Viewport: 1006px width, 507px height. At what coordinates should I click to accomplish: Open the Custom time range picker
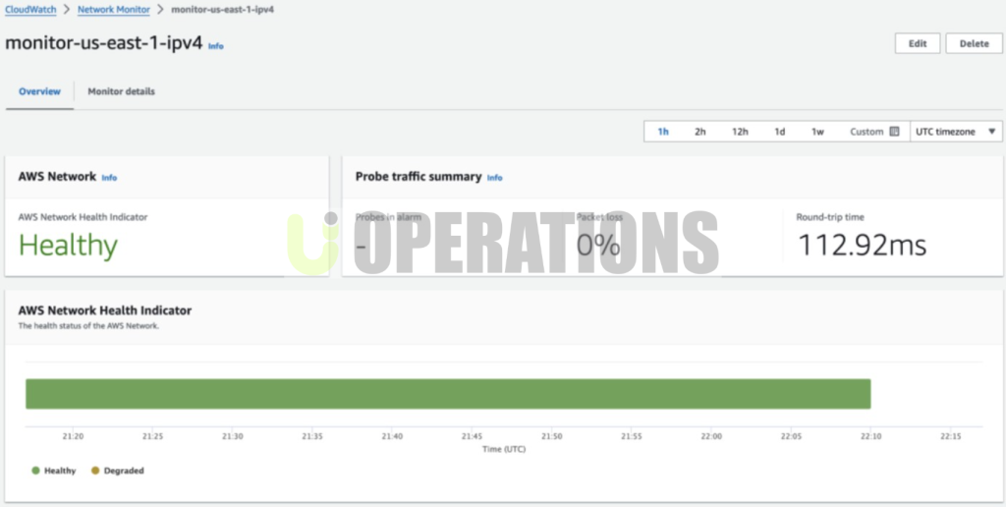(874, 132)
